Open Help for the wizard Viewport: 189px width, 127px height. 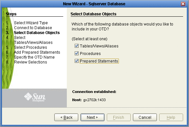point(171,117)
